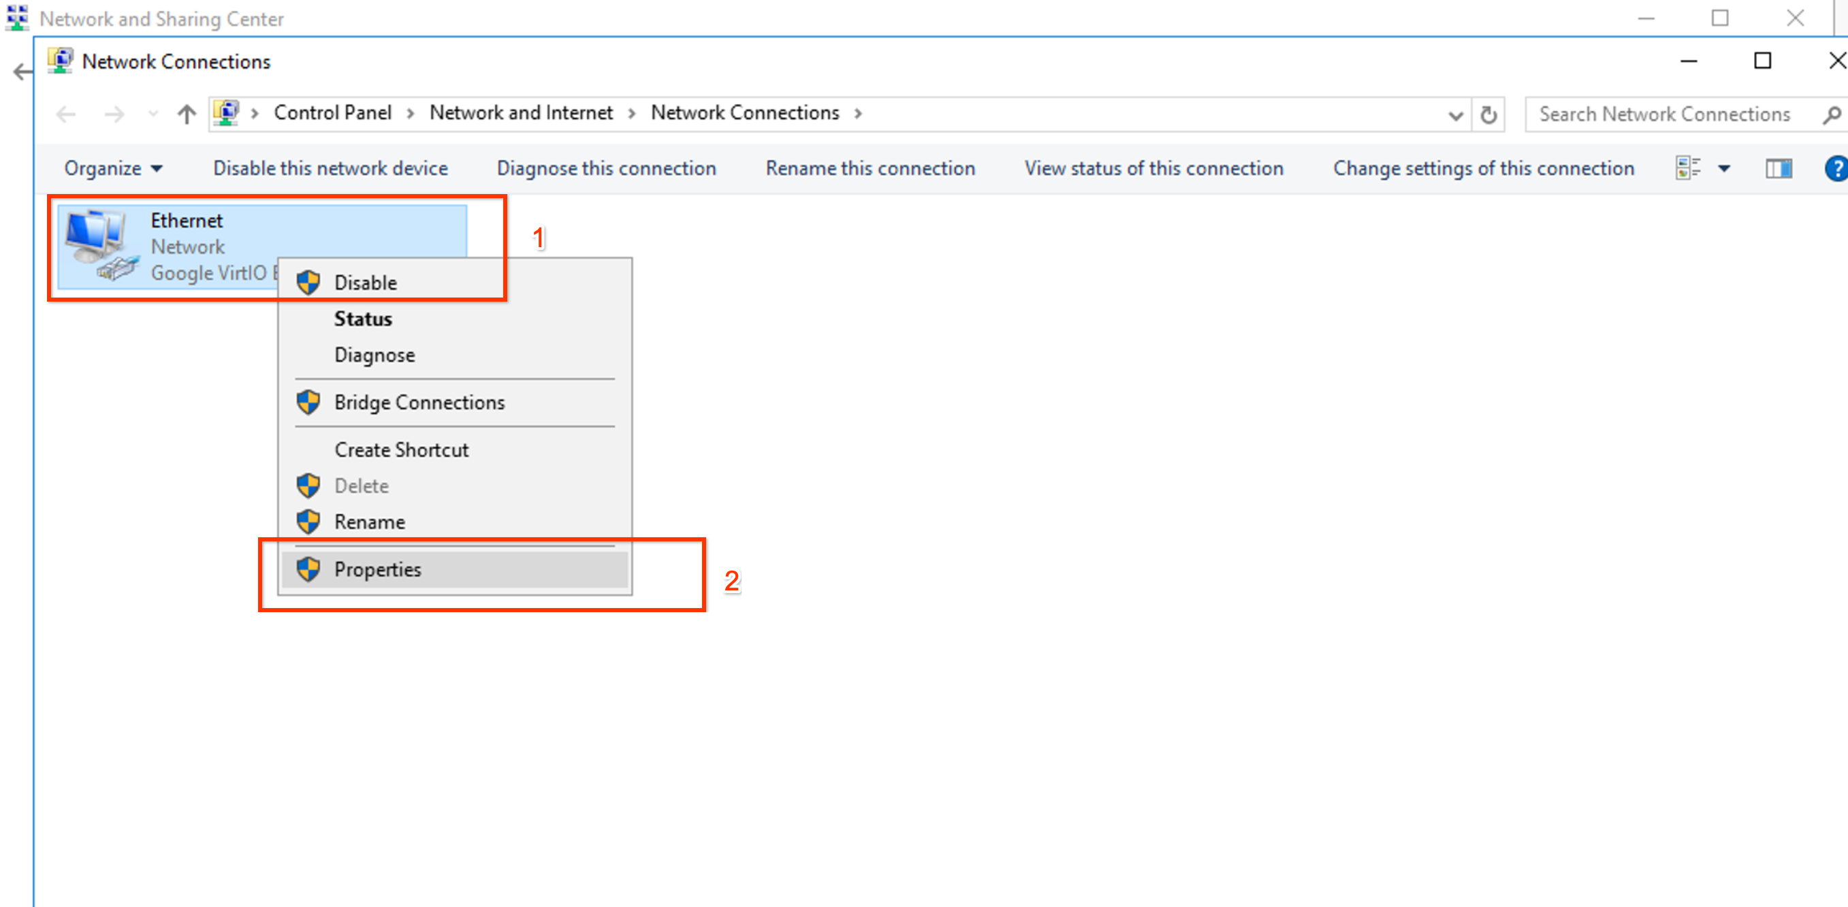The width and height of the screenshot is (1848, 907).
Task: Click the Search Network Connections field
Action: pos(1664,115)
